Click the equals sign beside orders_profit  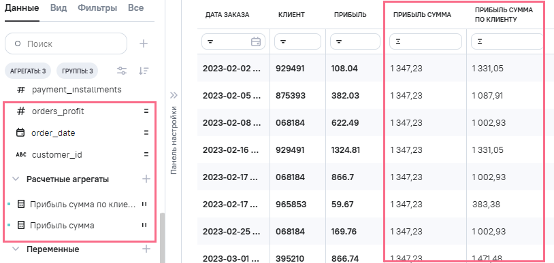tap(146, 111)
